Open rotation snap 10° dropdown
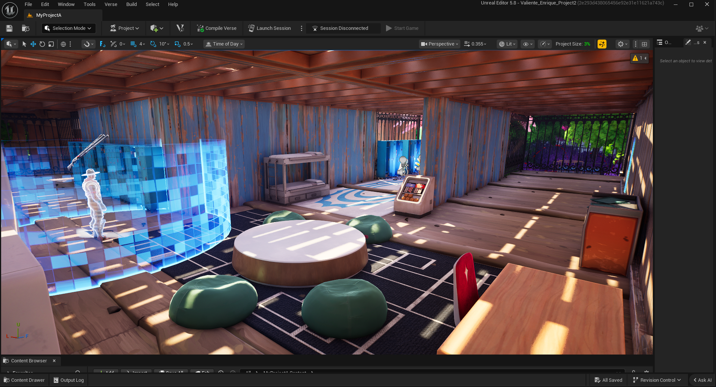The width and height of the screenshot is (716, 387). [164, 44]
